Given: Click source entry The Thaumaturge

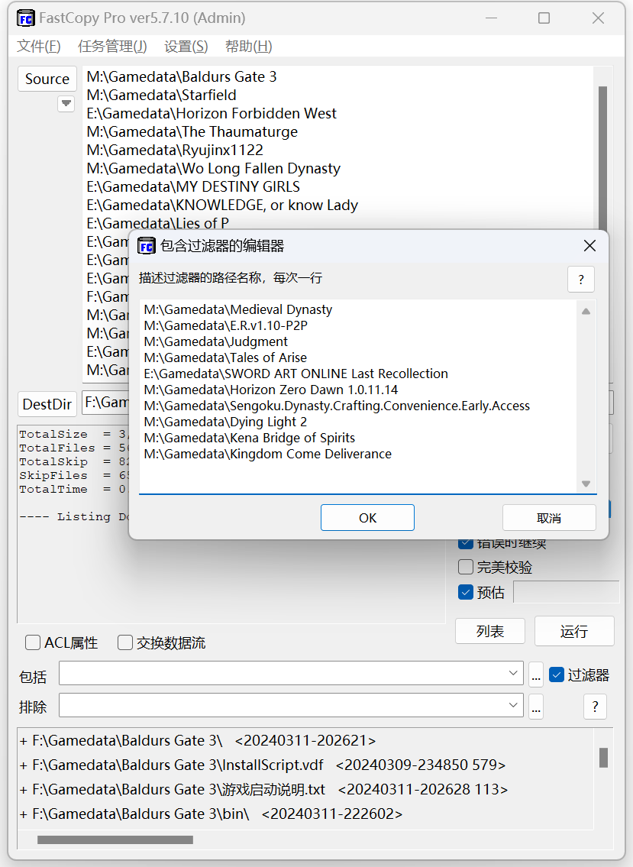Looking at the screenshot, I should click(x=192, y=131).
